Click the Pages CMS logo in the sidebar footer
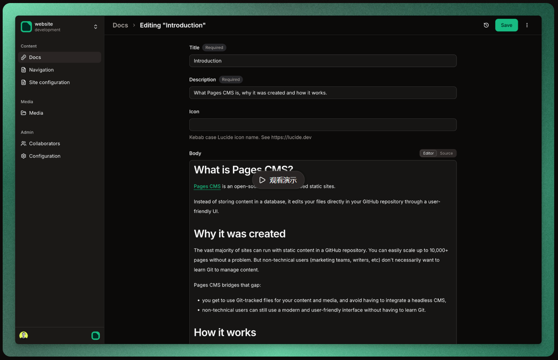Image resolution: width=558 pixels, height=360 pixels. [x=95, y=336]
